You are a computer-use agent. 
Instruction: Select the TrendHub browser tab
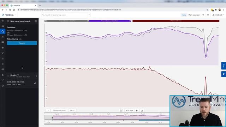click(23, 6)
